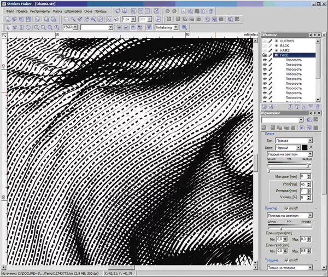328x277 pixels.
Task: Open the Окна menu
Action: pyautogui.click(x=88, y=11)
